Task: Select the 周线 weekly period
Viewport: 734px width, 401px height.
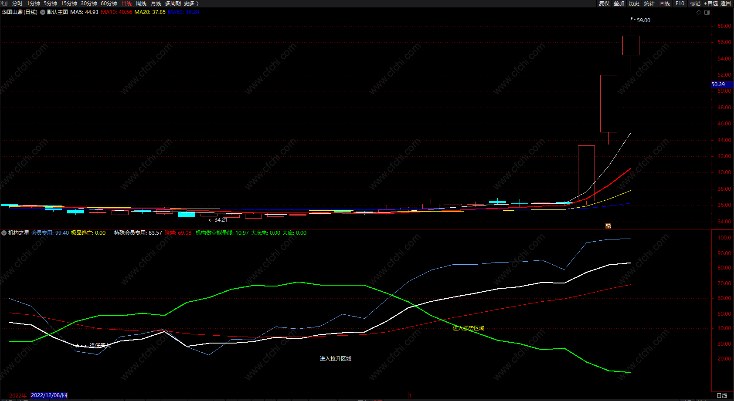Action: pos(141,3)
